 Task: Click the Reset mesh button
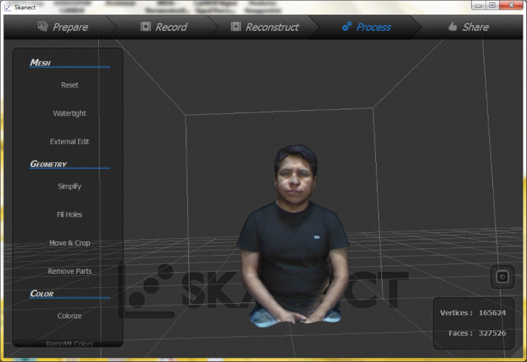click(x=69, y=85)
